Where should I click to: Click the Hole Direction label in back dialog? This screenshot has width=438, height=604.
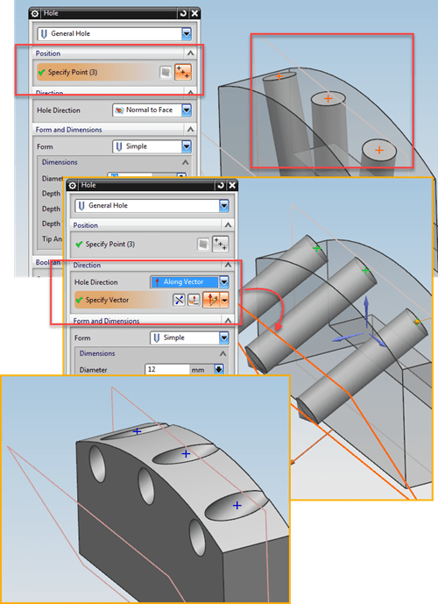[59, 110]
